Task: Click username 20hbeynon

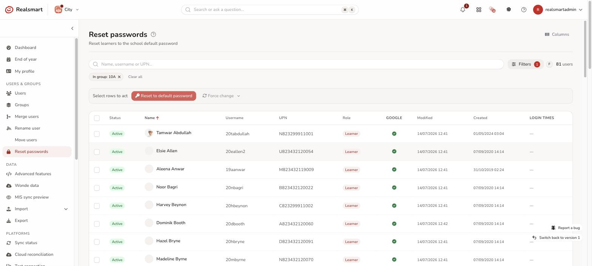Action: (x=237, y=206)
